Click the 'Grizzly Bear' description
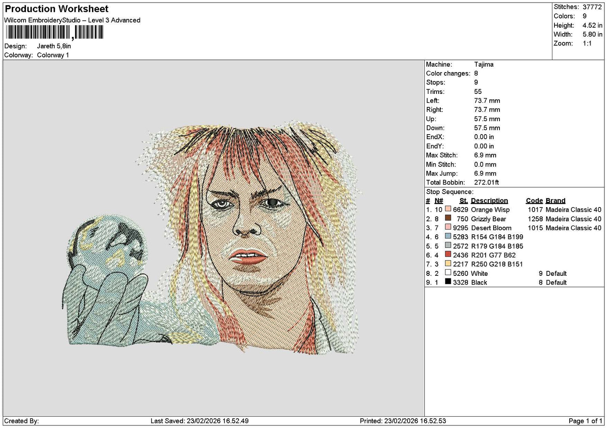This screenshot has width=607, height=428. (489, 219)
